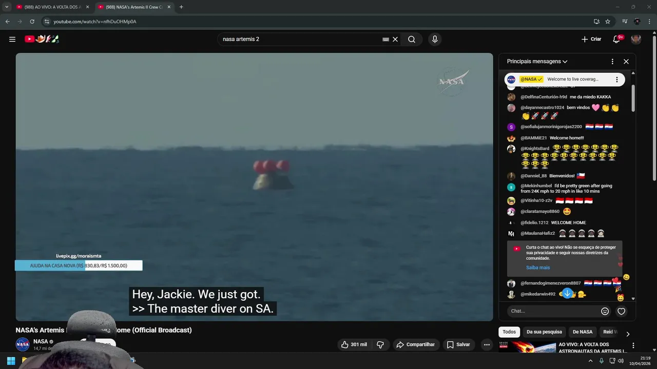Image resolution: width=657 pixels, height=369 pixels.
Task: Click the video player showing the capsule
Action: (x=254, y=187)
